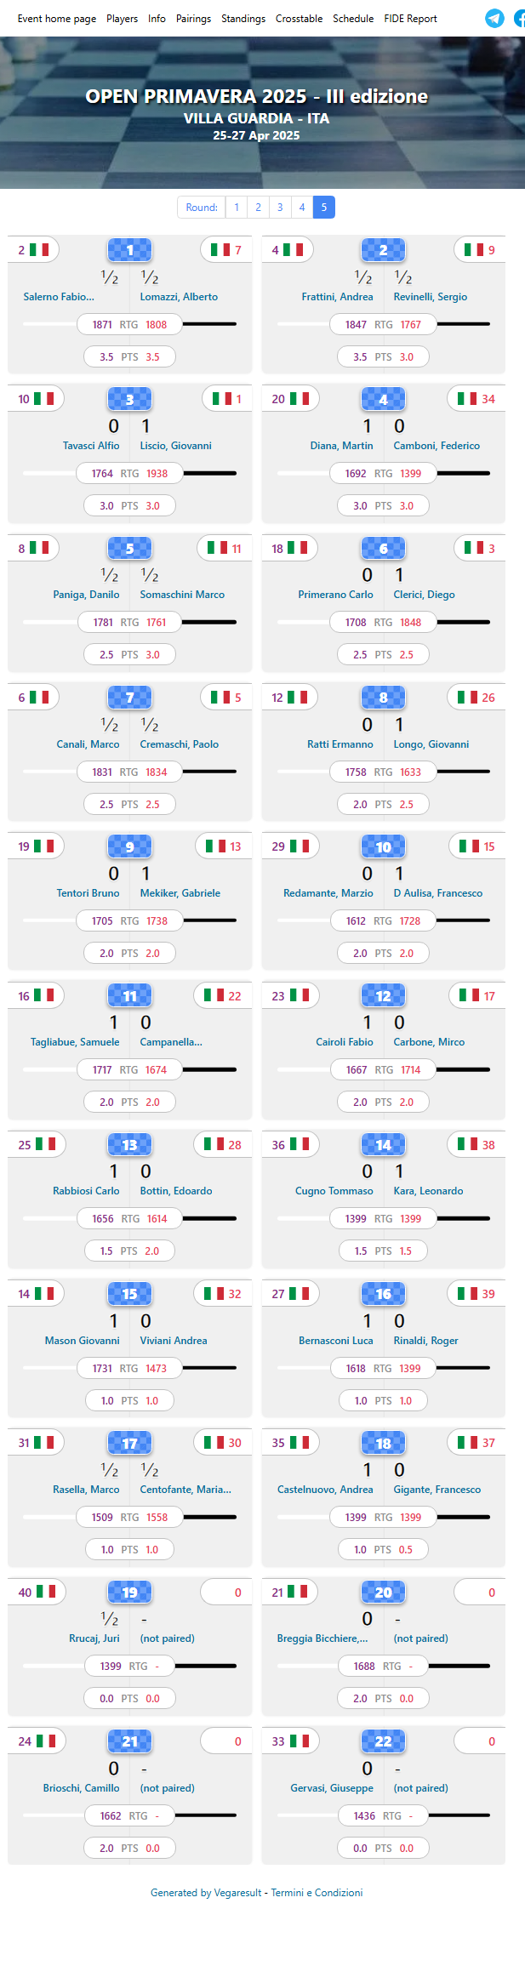The height and width of the screenshot is (1983, 525).
Task: Open the Crosstable page
Action: [x=299, y=18]
